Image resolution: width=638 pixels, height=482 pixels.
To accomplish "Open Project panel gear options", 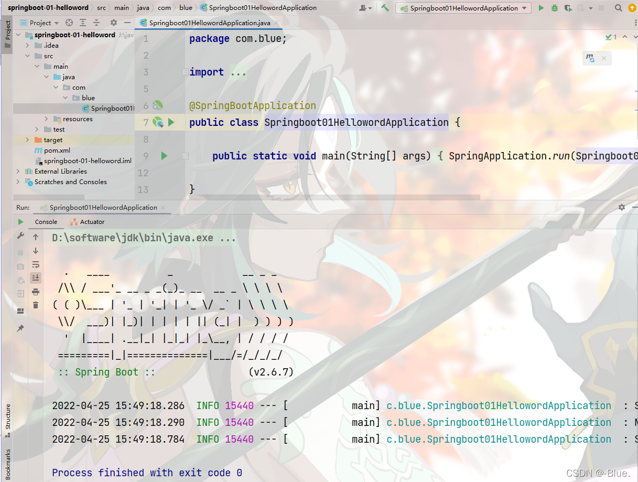I will [x=114, y=23].
